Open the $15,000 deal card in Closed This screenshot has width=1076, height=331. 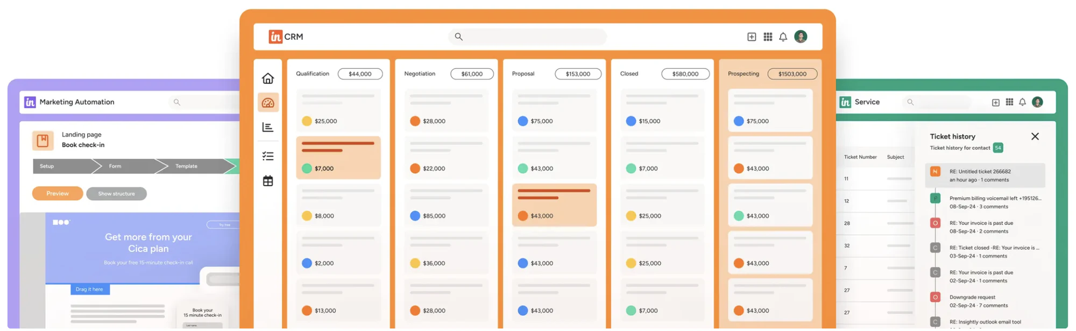click(x=662, y=110)
